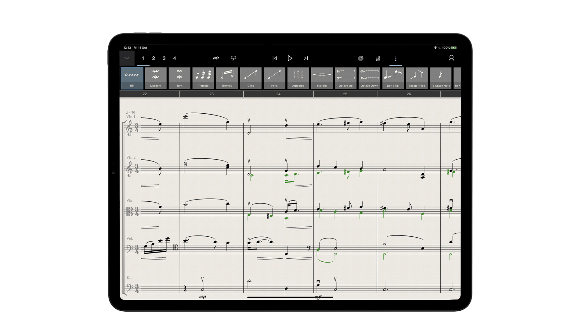Switch to voice layer 3
This screenshot has width=586, height=329.
tap(164, 58)
